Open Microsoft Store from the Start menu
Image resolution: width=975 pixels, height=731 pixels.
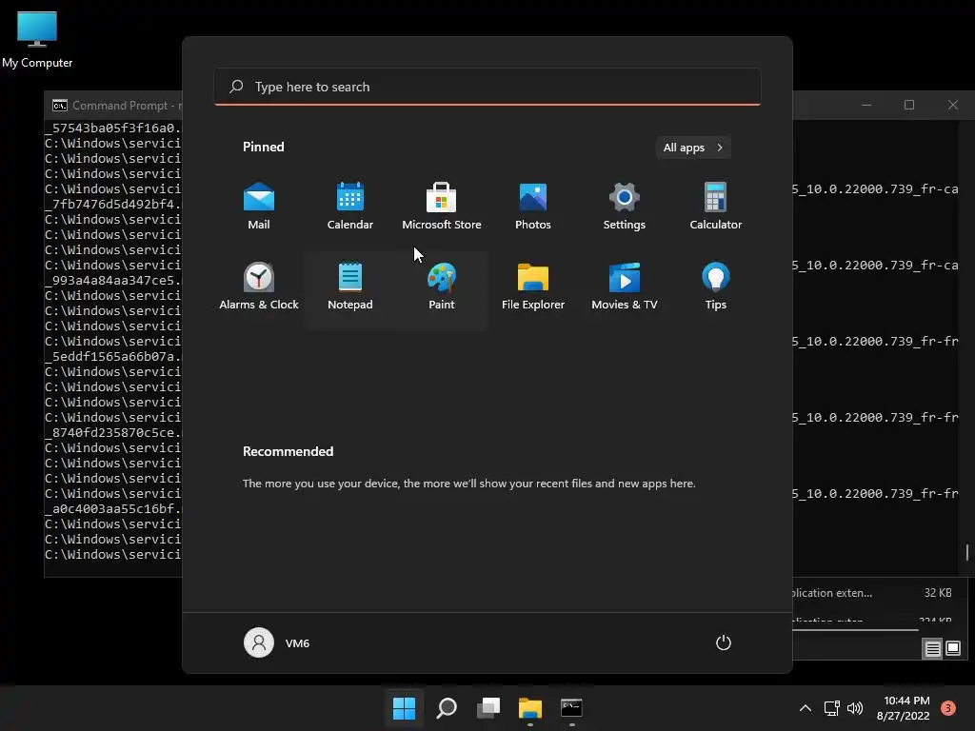[442, 207]
